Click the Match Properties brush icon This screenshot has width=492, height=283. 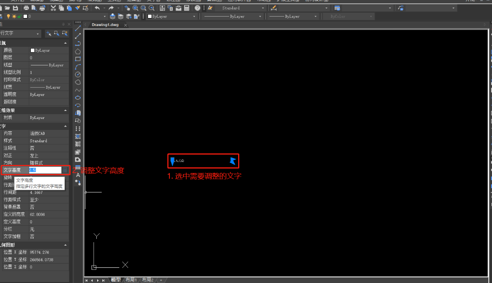(77, 8)
